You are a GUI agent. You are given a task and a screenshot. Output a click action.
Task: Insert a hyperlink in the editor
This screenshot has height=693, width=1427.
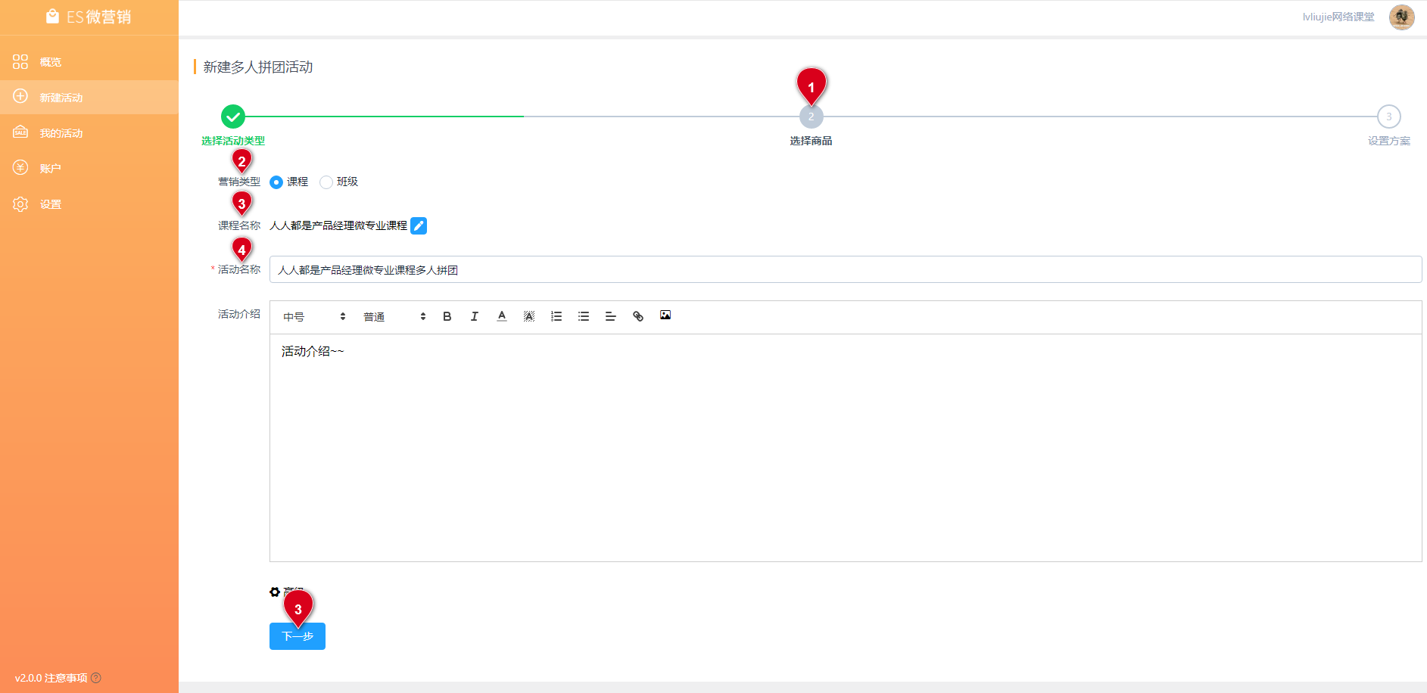coord(638,316)
